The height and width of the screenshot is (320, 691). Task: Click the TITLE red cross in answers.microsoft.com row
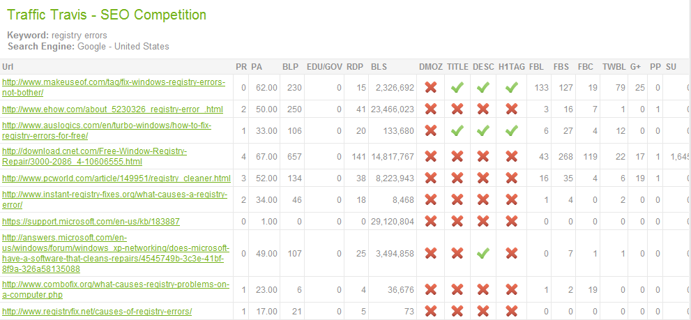(457, 254)
